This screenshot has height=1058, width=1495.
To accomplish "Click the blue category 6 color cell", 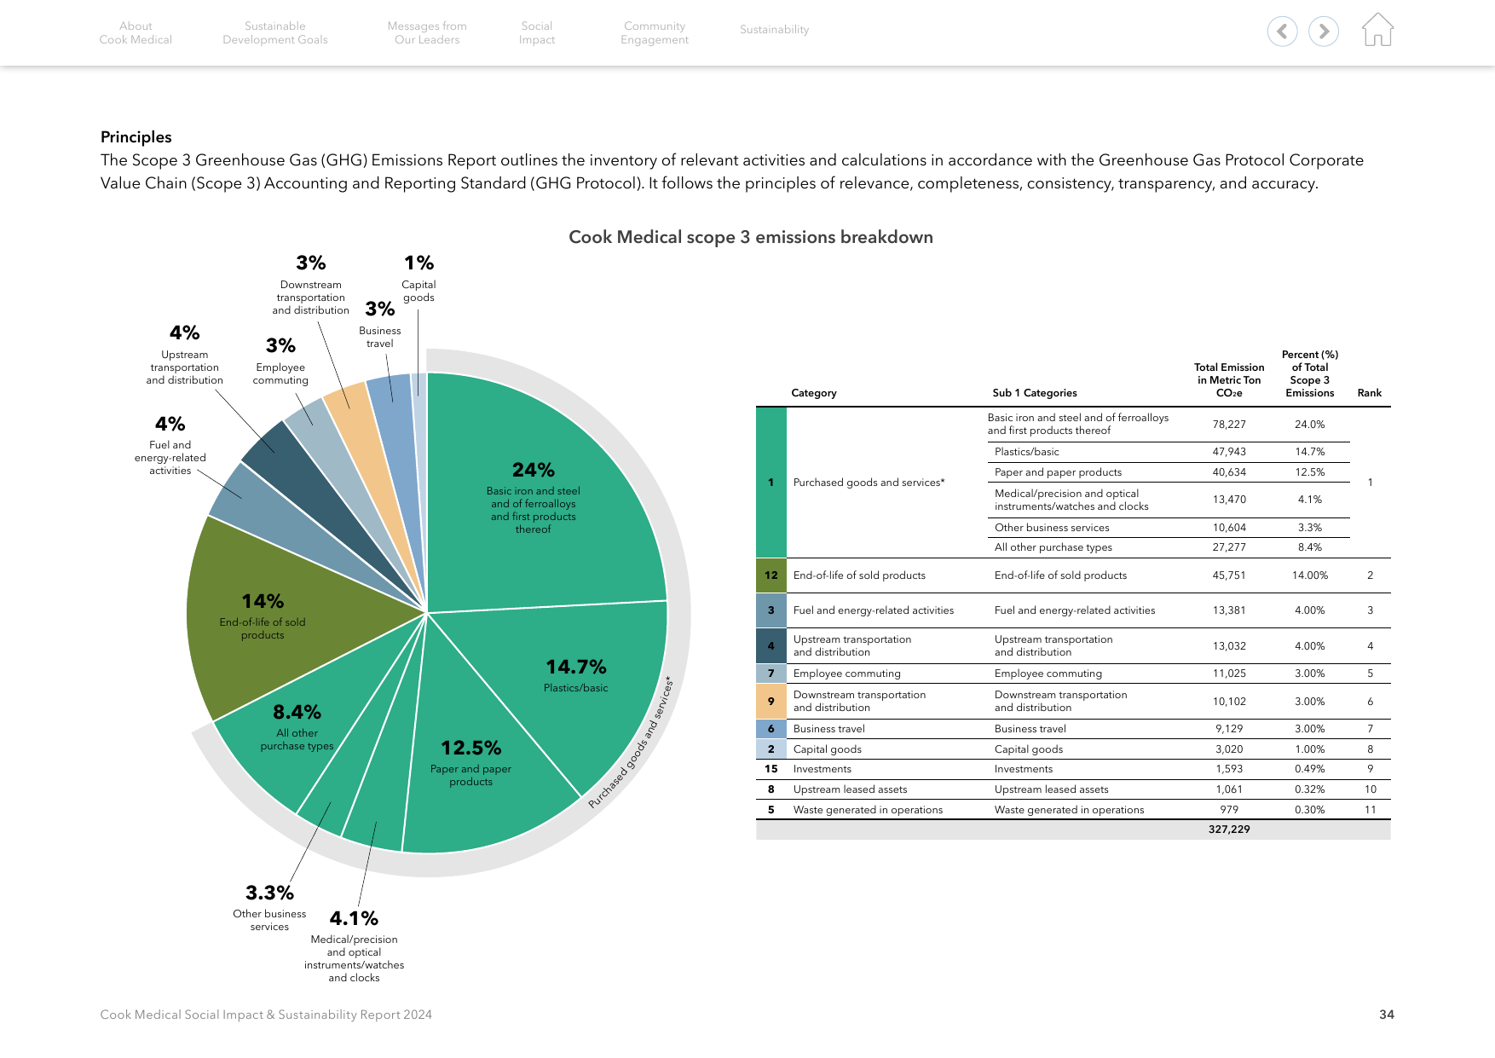I will tap(771, 729).
